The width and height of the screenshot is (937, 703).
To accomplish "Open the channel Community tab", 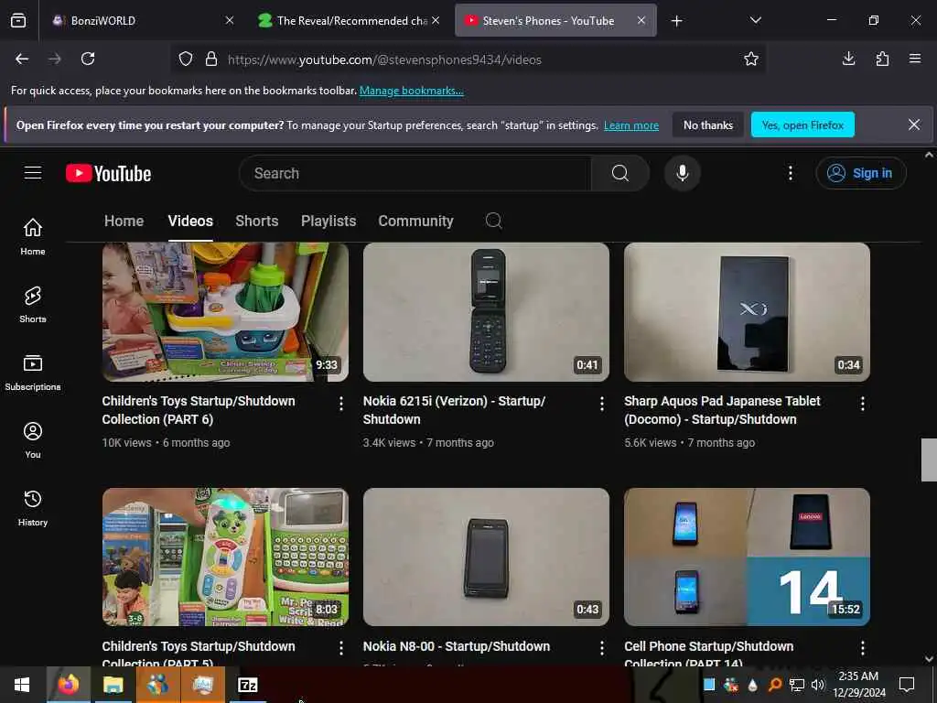I will point(415,221).
